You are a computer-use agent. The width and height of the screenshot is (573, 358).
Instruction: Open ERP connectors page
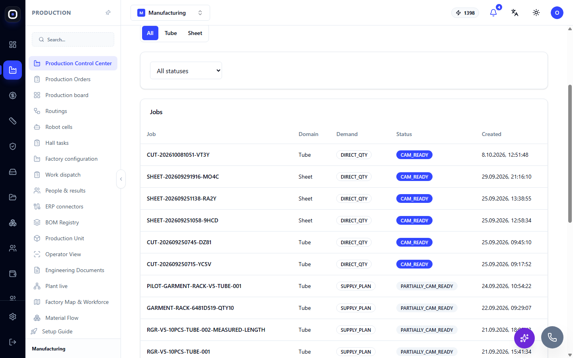(x=73, y=206)
